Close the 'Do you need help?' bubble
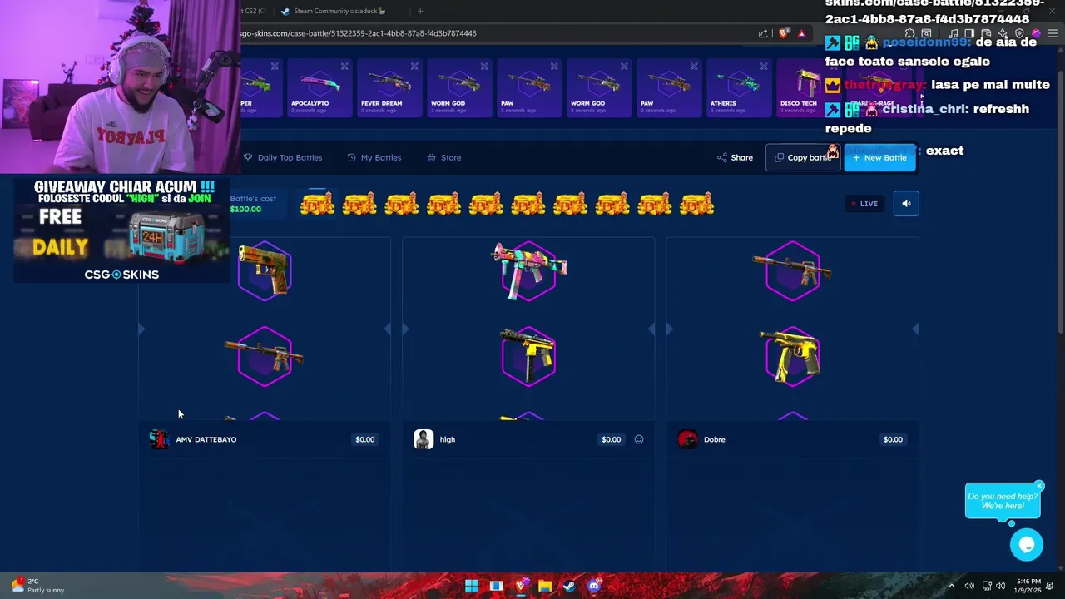The width and height of the screenshot is (1065, 599). point(1039,486)
